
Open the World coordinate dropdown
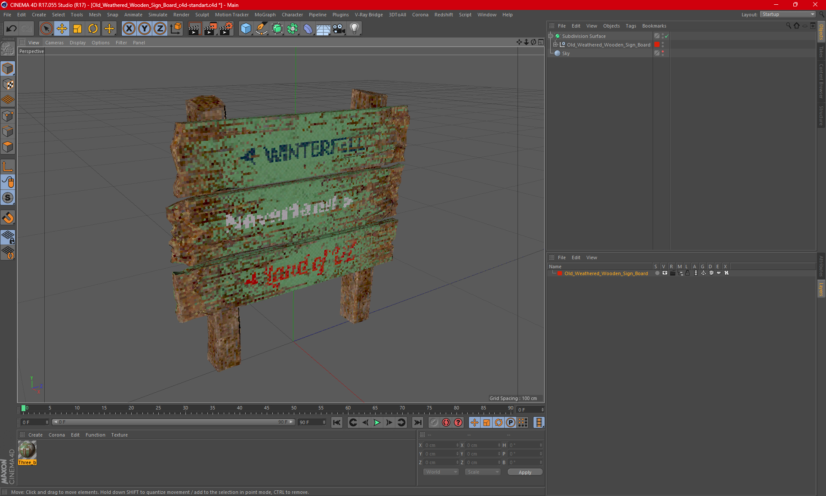[x=441, y=472]
